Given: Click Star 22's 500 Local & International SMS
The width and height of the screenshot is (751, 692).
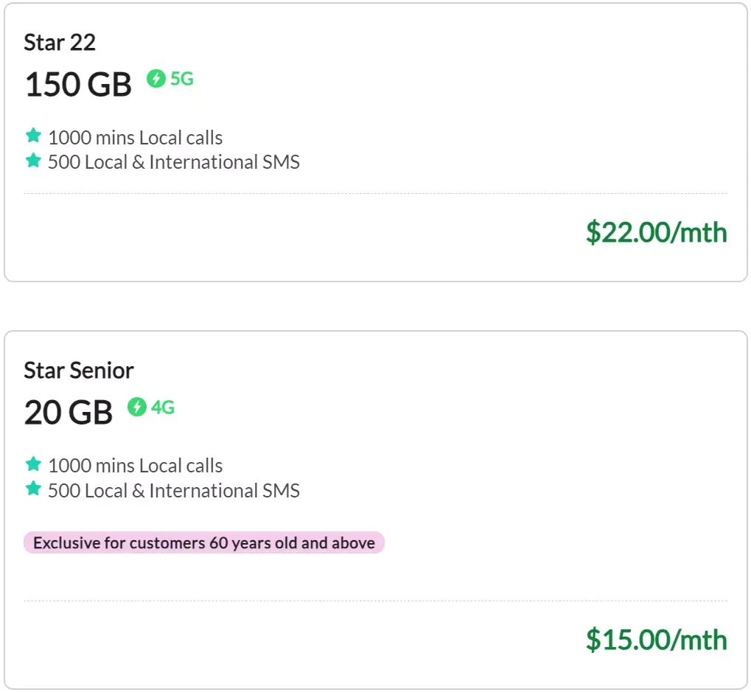Looking at the screenshot, I should point(174,162).
